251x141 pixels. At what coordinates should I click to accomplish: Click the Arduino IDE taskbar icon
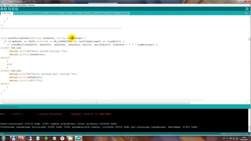[78, 138]
